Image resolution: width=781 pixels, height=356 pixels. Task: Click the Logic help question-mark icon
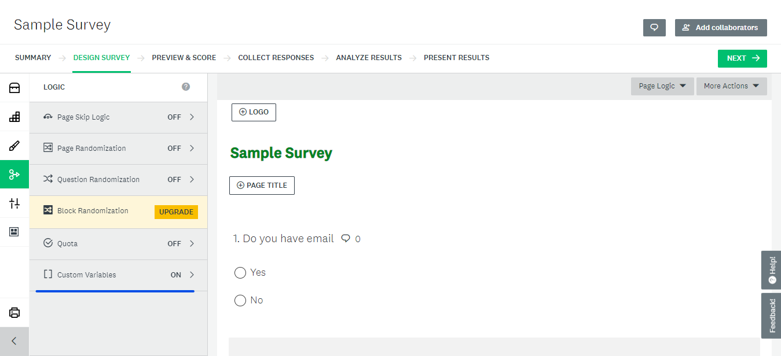click(x=186, y=87)
